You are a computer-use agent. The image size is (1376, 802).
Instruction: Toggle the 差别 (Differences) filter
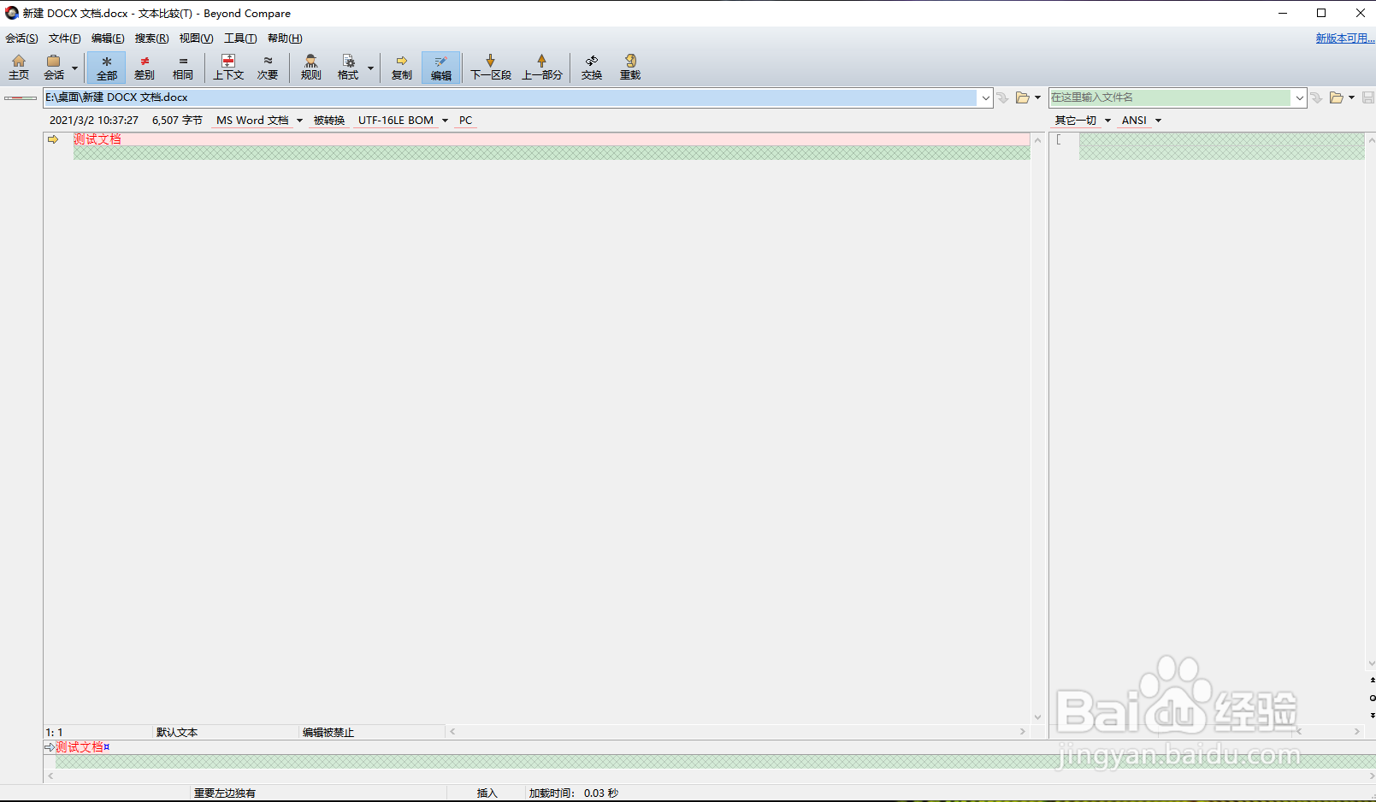point(145,67)
